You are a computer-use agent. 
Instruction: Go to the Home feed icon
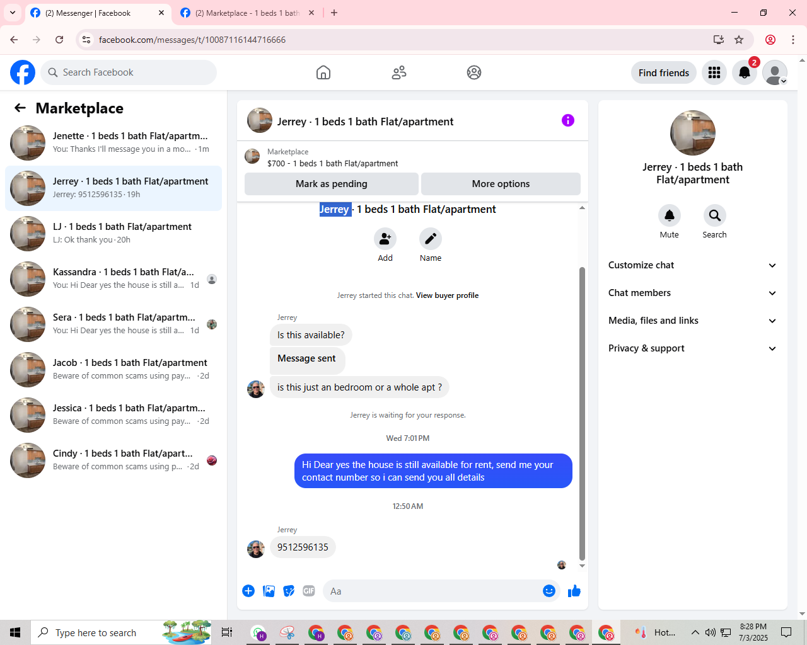[323, 72]
